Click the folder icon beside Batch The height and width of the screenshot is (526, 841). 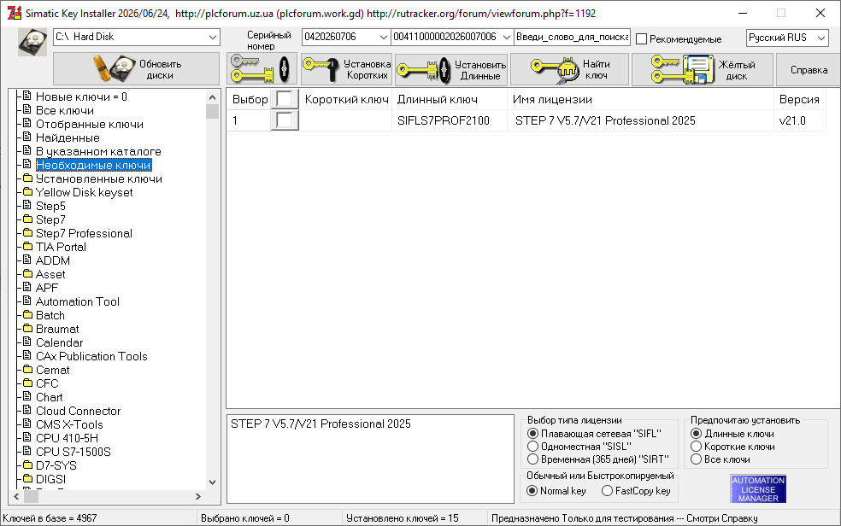point(27,315)
